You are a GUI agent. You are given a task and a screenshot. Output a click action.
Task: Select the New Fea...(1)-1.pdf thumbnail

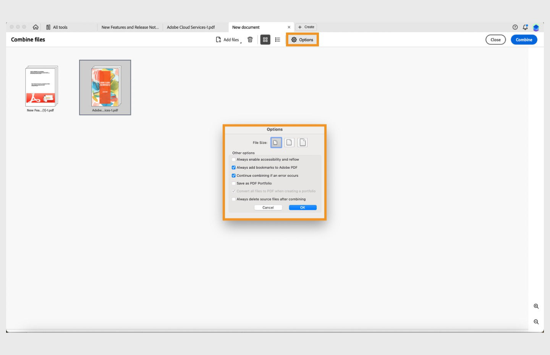[40, 89]
